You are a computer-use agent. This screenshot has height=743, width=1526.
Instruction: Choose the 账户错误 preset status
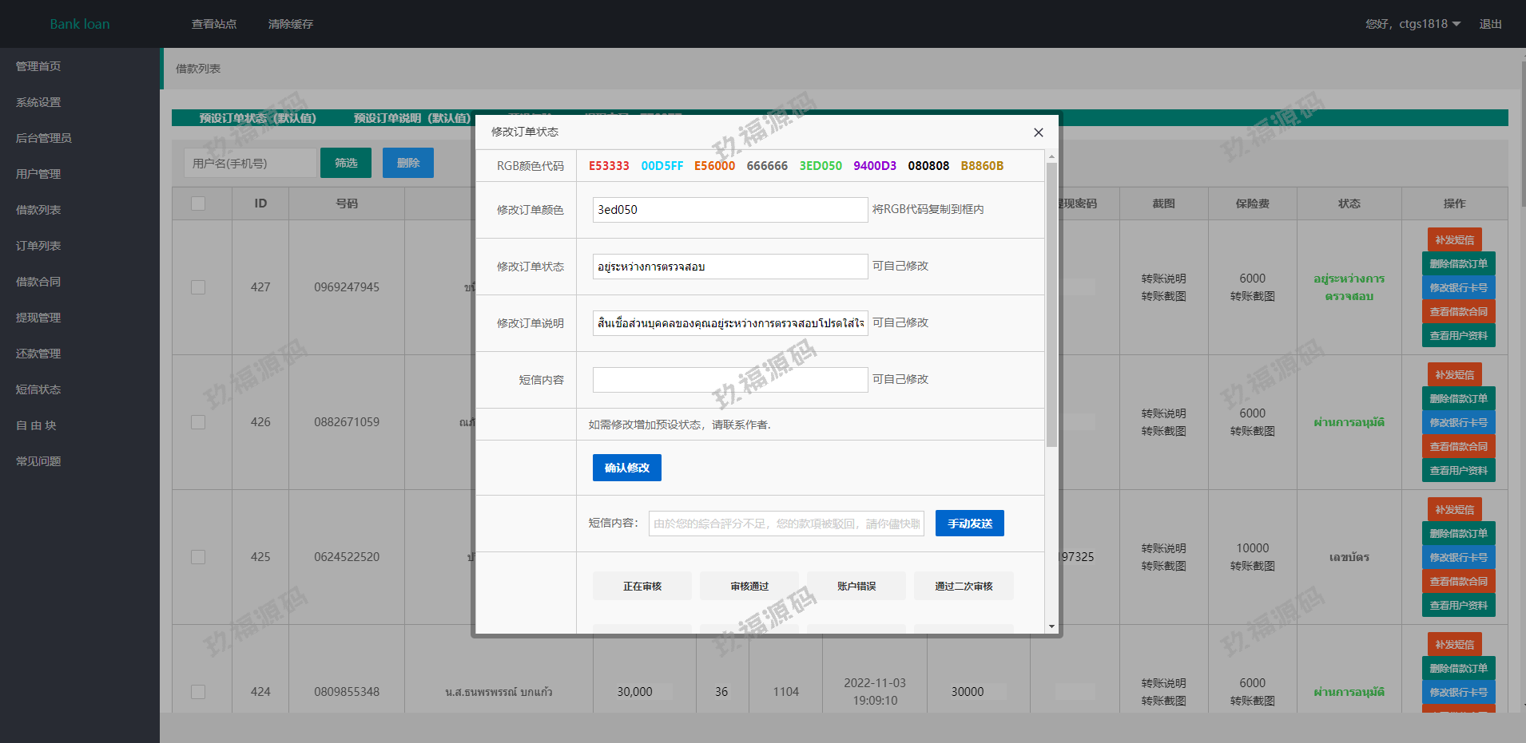tap(856, 586)
